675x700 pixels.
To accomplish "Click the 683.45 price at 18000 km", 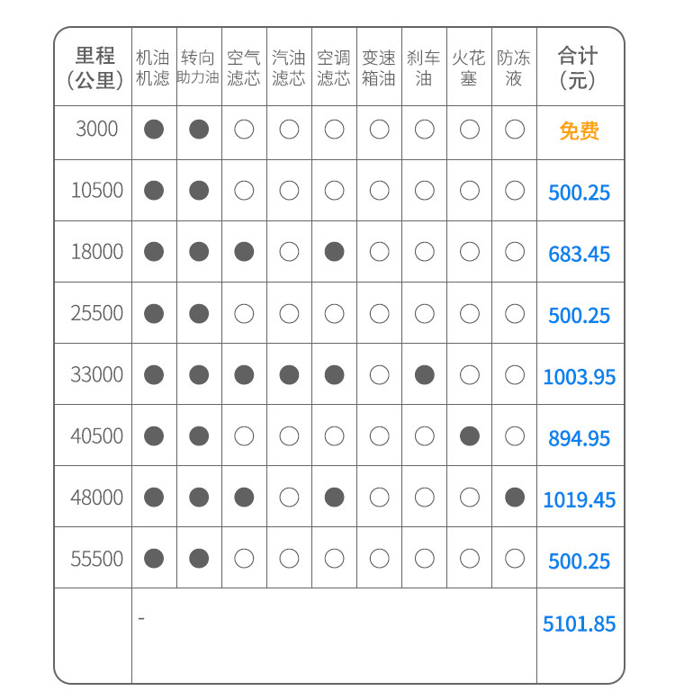I will (x=579, y=254).
